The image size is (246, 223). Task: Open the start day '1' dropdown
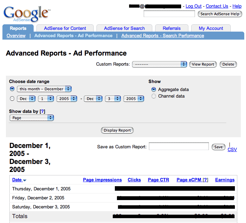(46, 99)
